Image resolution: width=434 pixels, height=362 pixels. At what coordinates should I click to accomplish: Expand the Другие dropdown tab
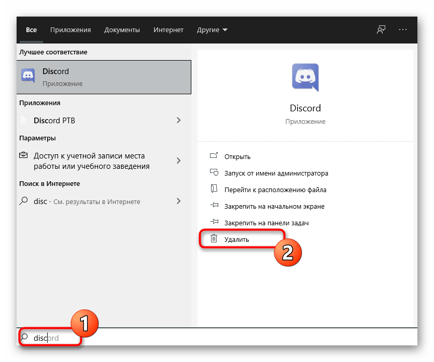(x=212, y=30)
